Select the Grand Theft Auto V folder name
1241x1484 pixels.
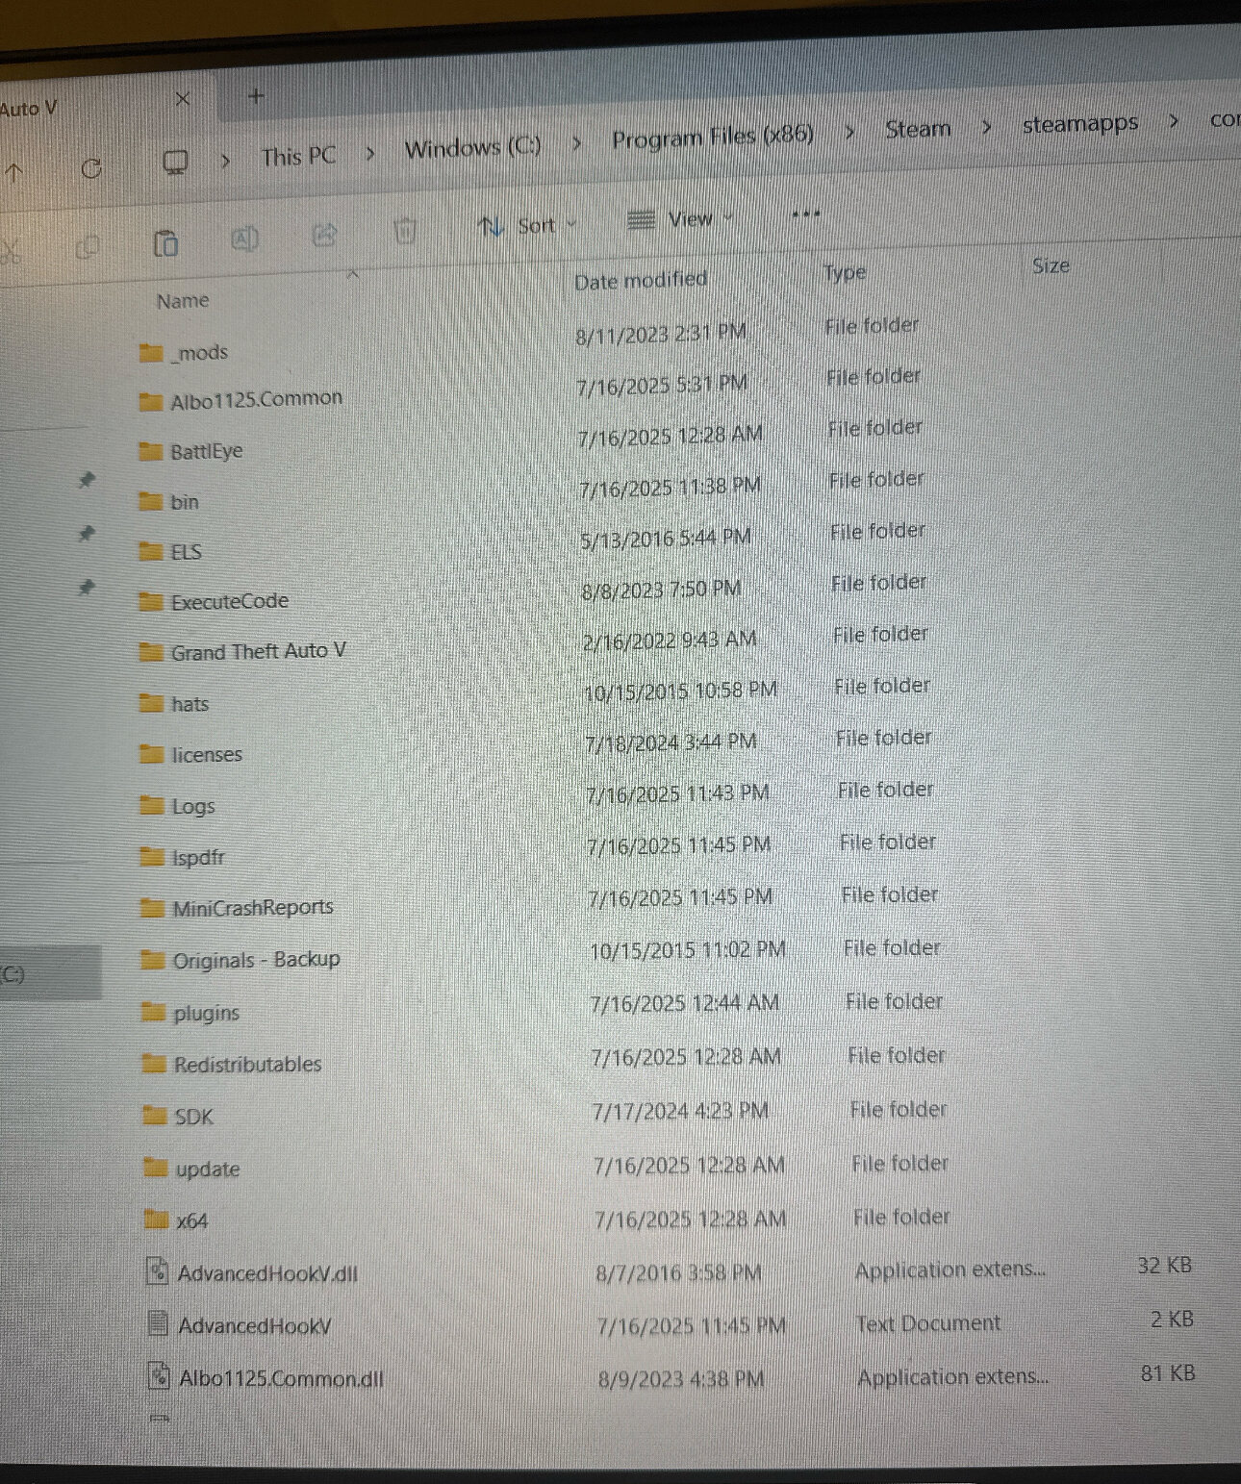pos(259,652)
